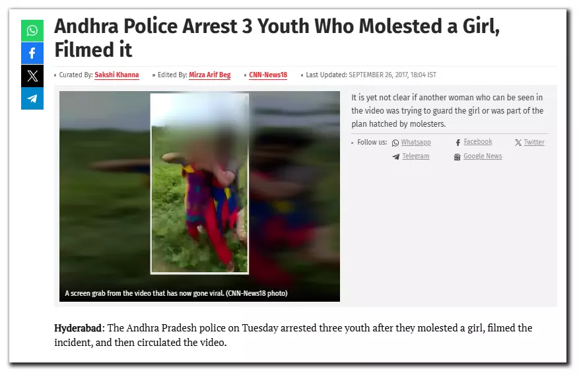Click the Google News icon in Follow us

(457, 157)
